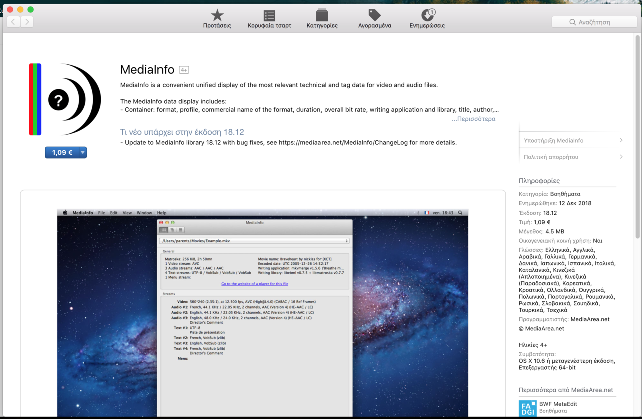Click the © MediaArea.net copyright text
The image size is (642, 419).
pos(541,329)
